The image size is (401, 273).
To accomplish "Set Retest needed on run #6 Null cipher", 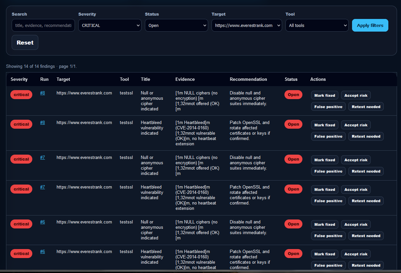I will [366, 236].
